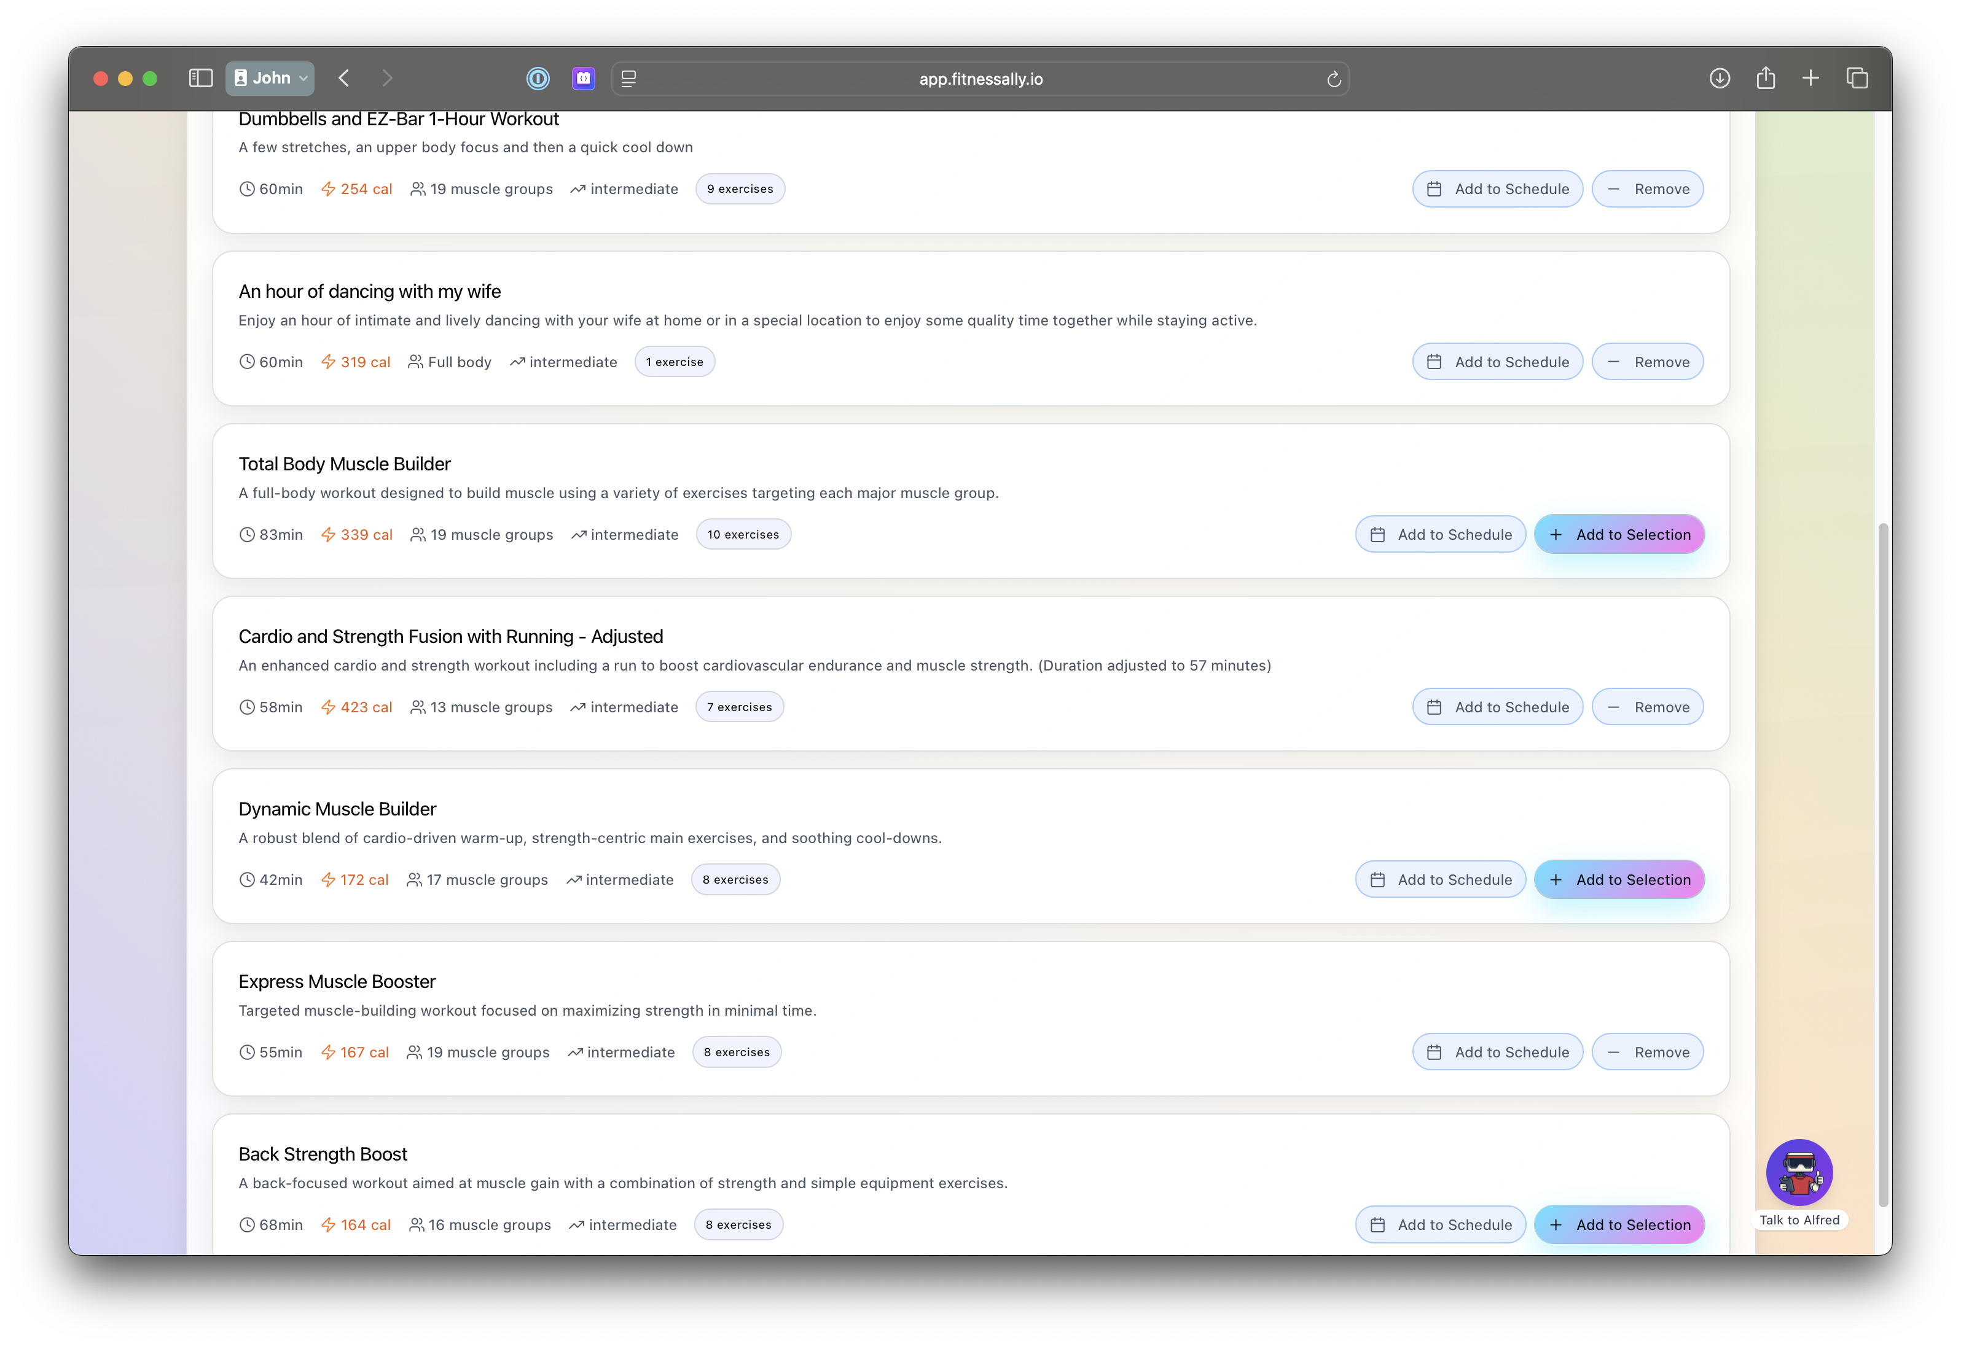Image resolution: width=1961 pixels, height=1346 pixels.
Task: Reload the page with refresh icon
Action: [1333, 79]
